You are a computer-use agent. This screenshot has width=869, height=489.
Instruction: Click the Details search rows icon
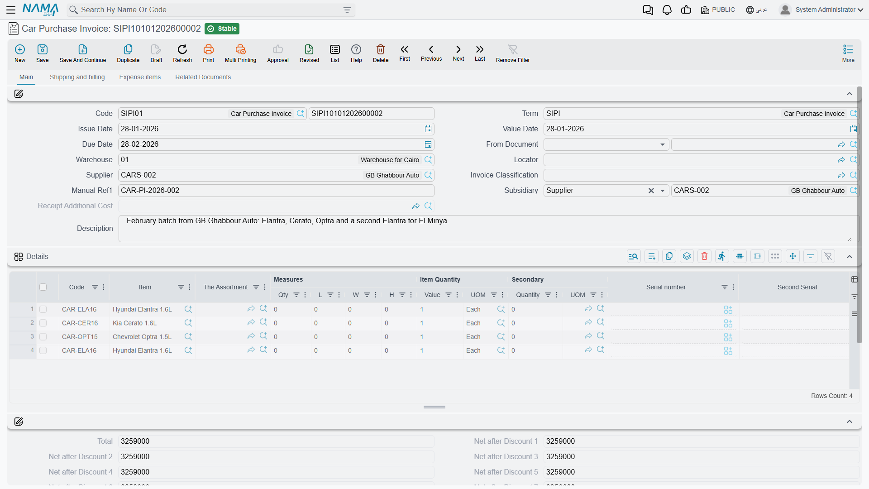tap(634, 256)
